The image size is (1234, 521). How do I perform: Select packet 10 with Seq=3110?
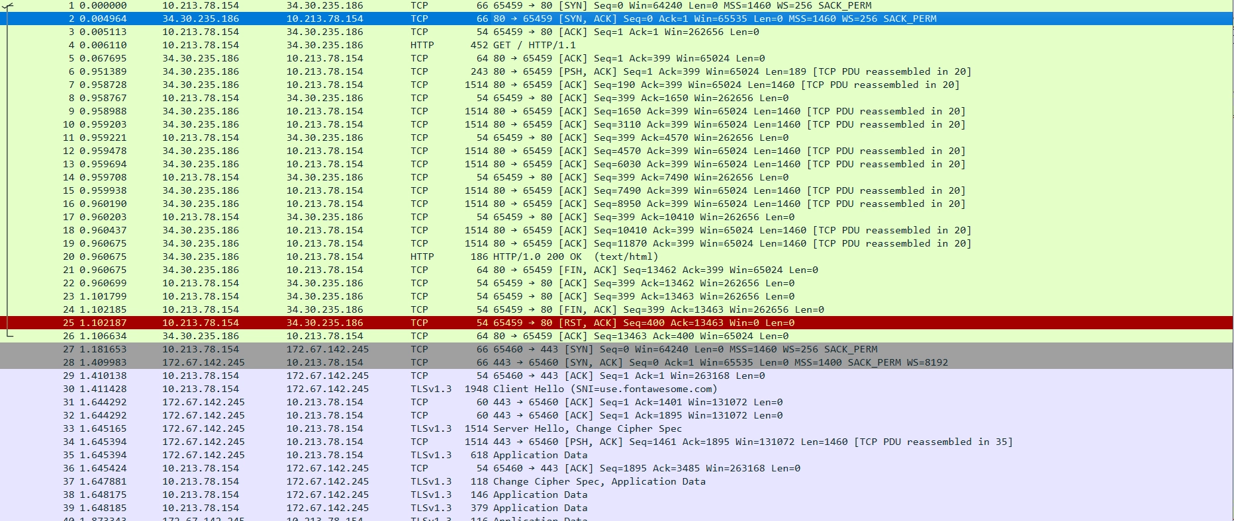[x=617, y=124]
